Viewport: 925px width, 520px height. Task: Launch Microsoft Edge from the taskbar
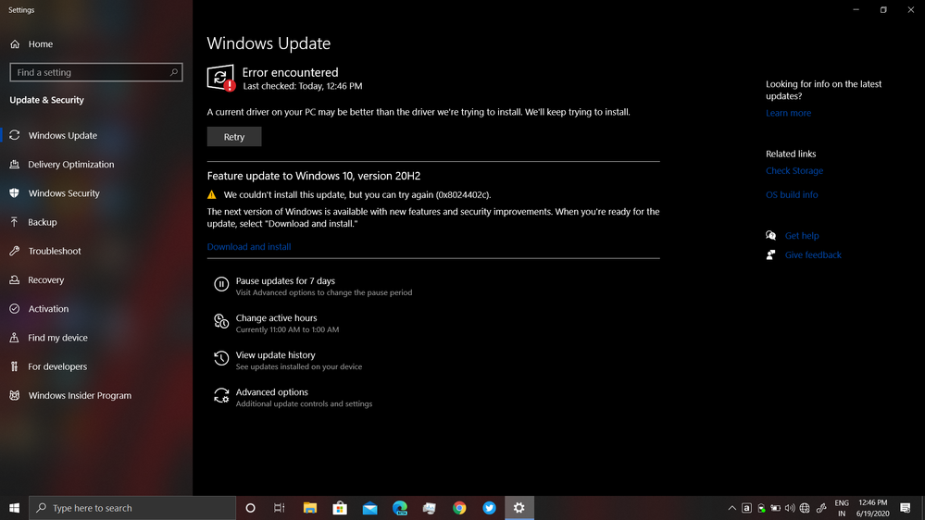click(400, 508)
